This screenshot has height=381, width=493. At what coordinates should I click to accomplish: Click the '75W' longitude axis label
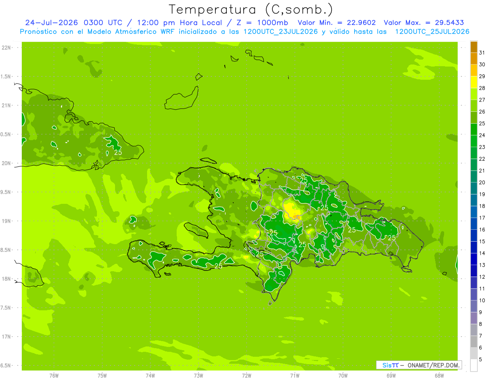[x=102, y=375]
